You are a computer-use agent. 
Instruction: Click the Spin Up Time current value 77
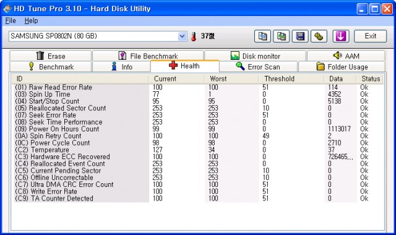point(156,94)
